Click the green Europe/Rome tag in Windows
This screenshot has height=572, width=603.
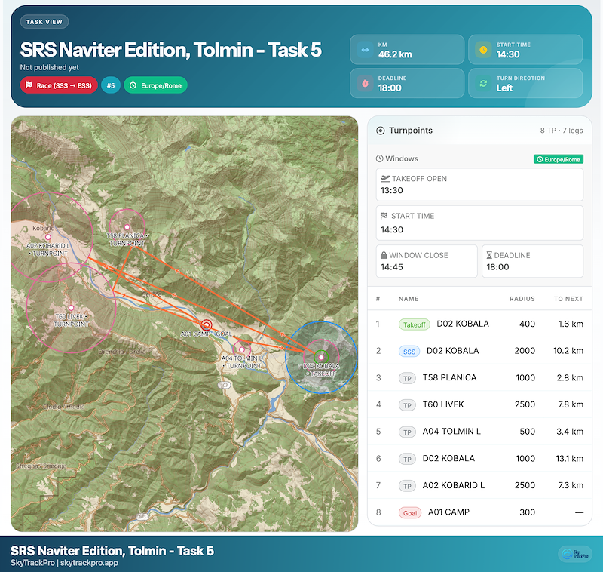[558, 159]
